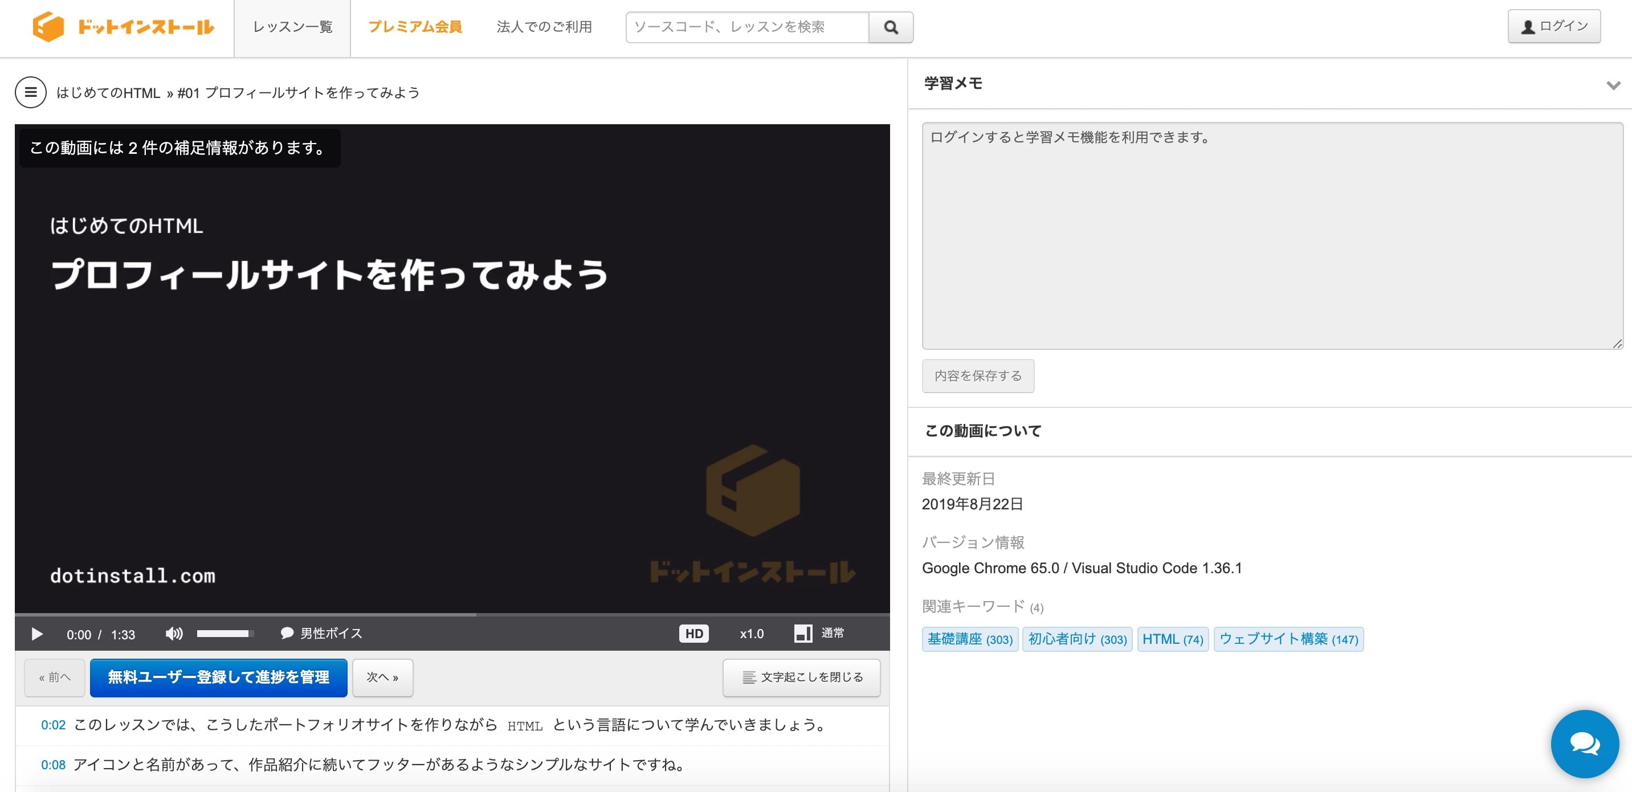Open the 法人でのご利用 menu item

pyautogui.click(x=544, y=27)
